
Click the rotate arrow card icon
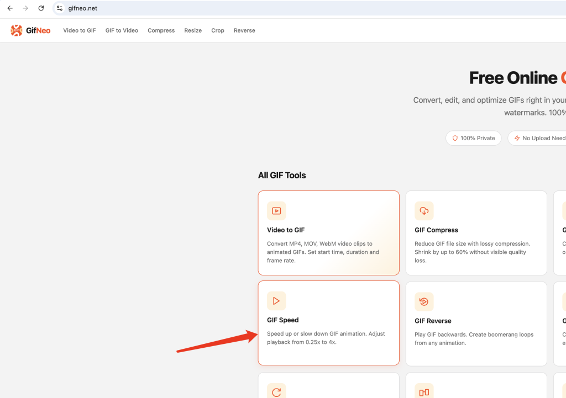276,391
